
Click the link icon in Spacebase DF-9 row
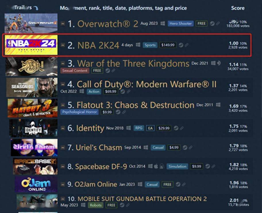click(x=213, y=166)
